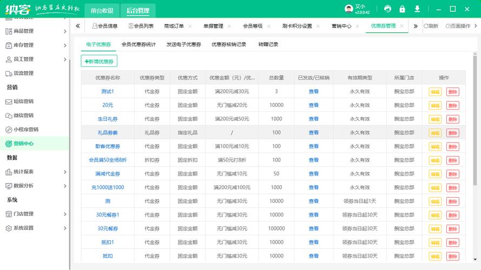Click 编辑 for the 生日礼券 coupon

coord(435,119)
